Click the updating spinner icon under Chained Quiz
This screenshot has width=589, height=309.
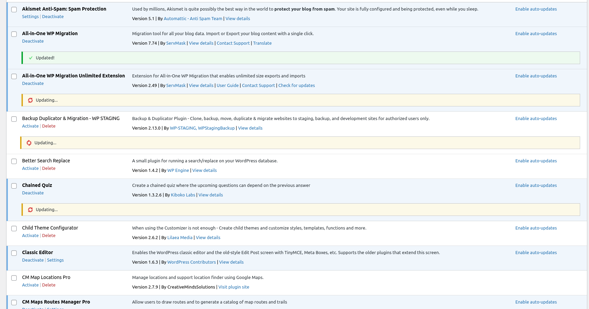30,210
